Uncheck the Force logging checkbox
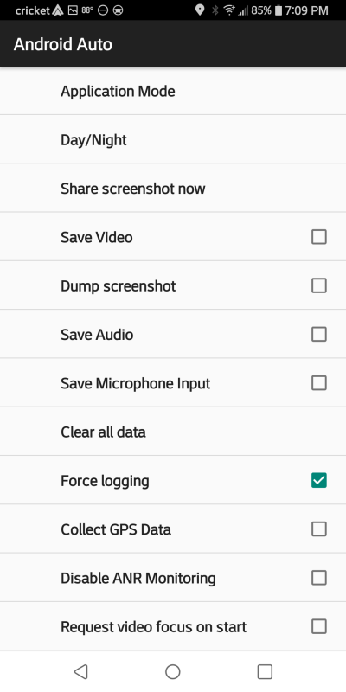This screenshot has height=692, width=346. [x=319, y=480]
